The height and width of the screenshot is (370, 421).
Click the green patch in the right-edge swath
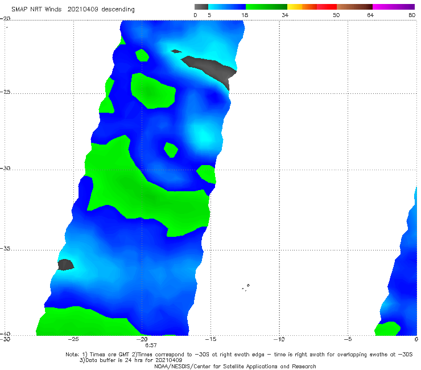pos(387,328)
